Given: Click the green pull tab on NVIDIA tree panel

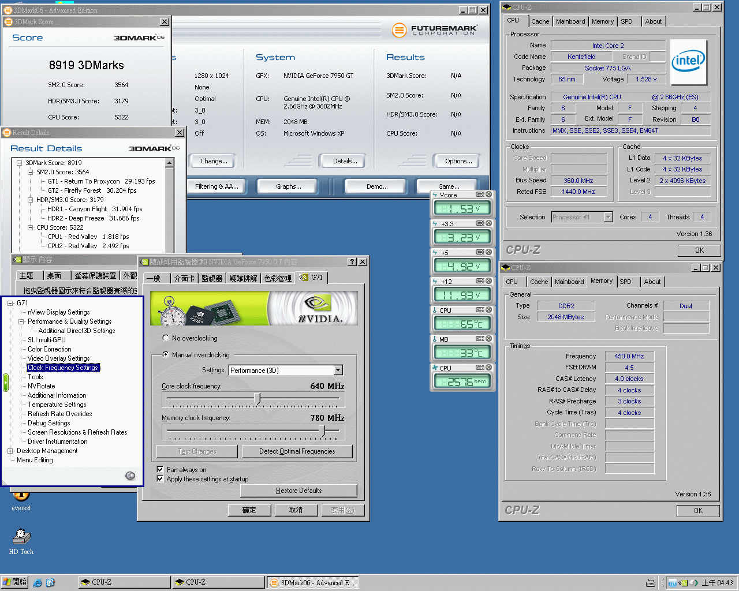Looking at the screenshot, I should point(6,383).
